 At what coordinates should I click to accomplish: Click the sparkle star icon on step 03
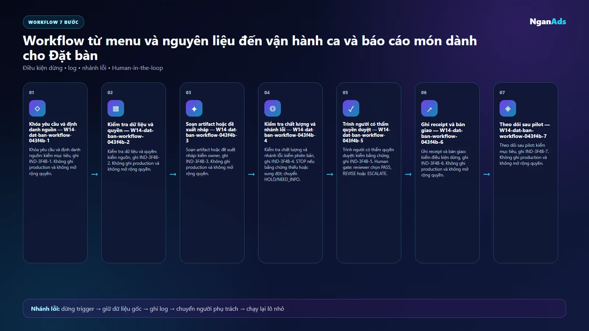pyautogui.click(x=194, y=108)
